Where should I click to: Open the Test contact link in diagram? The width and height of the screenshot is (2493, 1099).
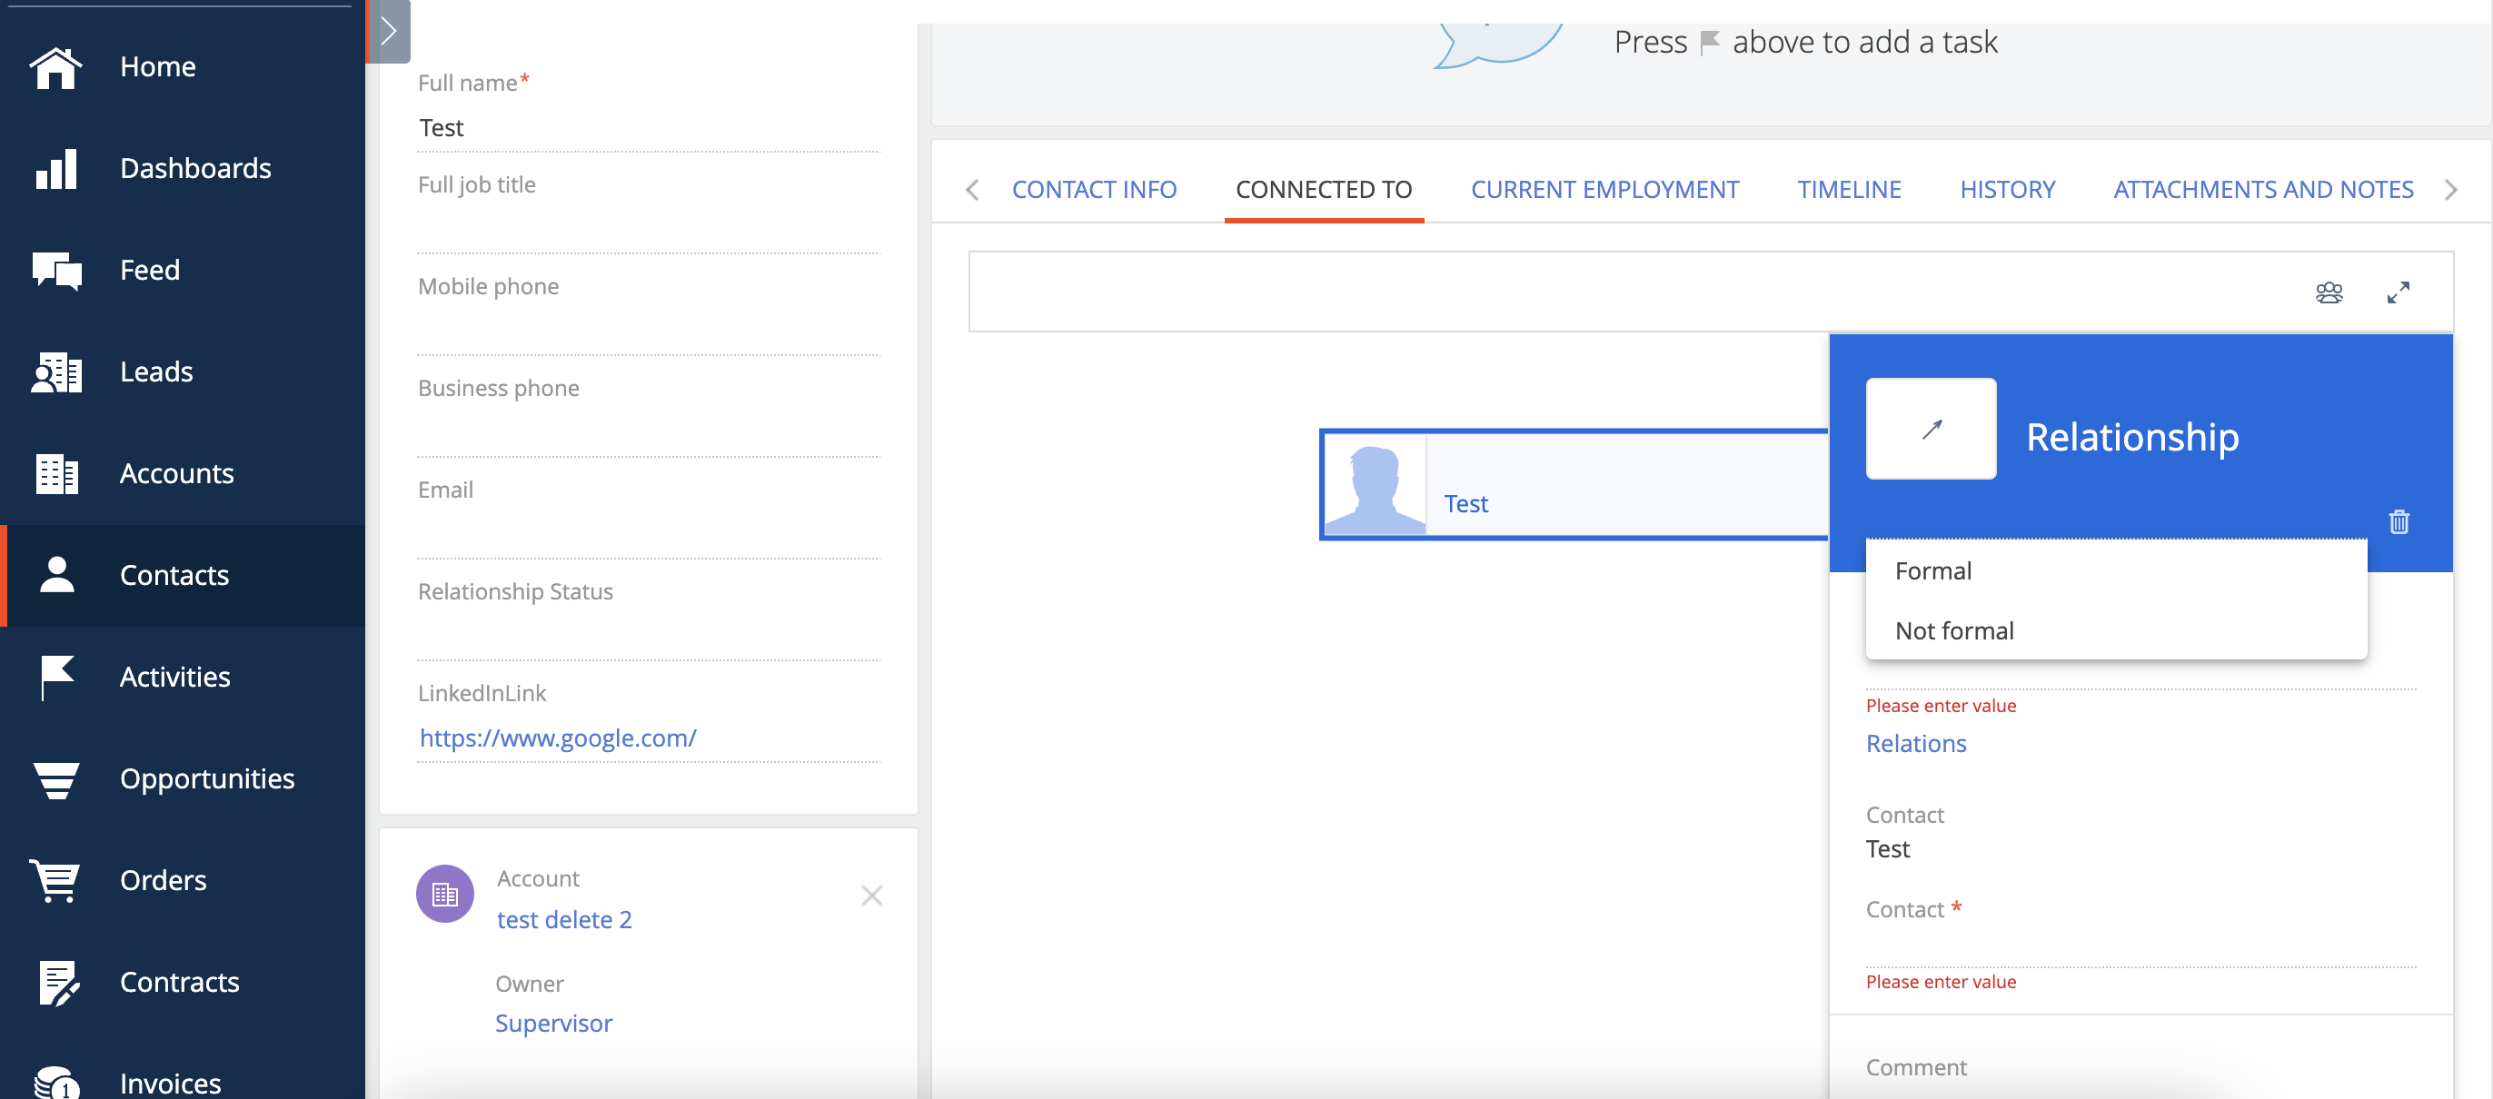pos(1465,504)
